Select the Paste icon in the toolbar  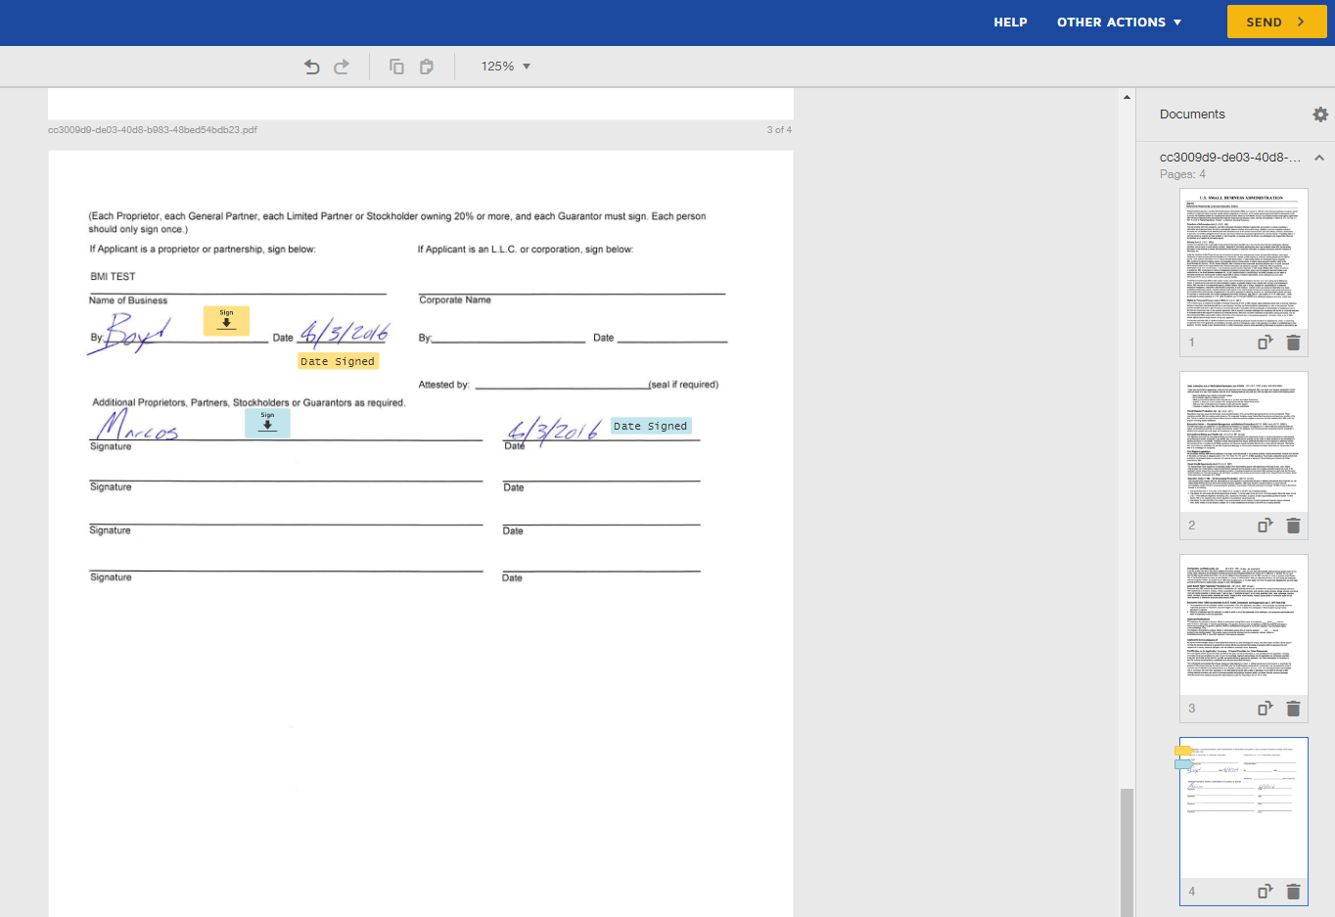[x=426, y=66]
